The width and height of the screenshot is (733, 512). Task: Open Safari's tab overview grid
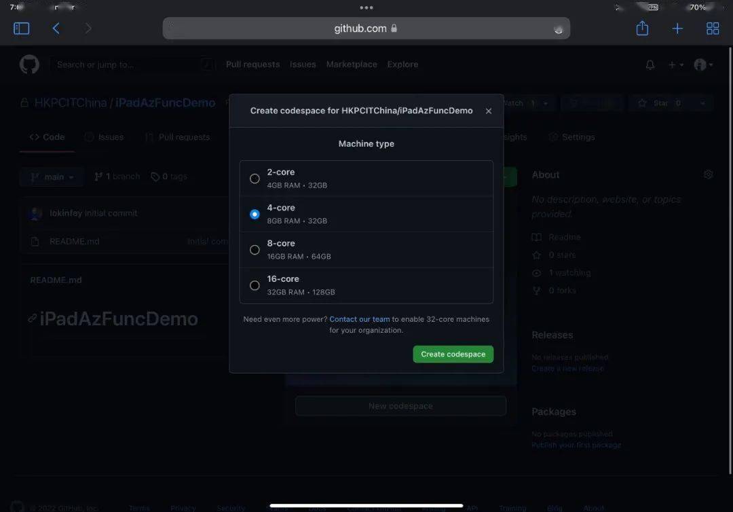pyautogui.click(x=712, y=28)
